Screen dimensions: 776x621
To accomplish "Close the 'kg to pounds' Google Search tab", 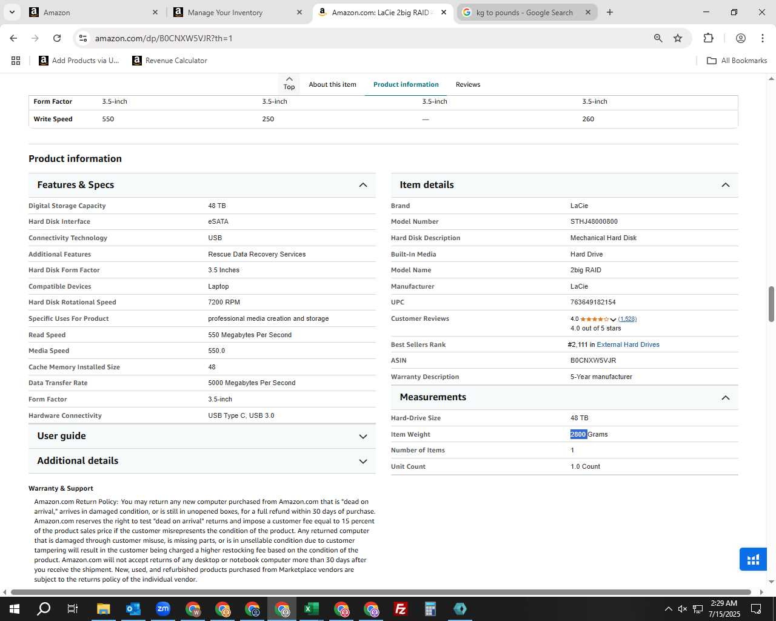I will click(x=588, y=12).
